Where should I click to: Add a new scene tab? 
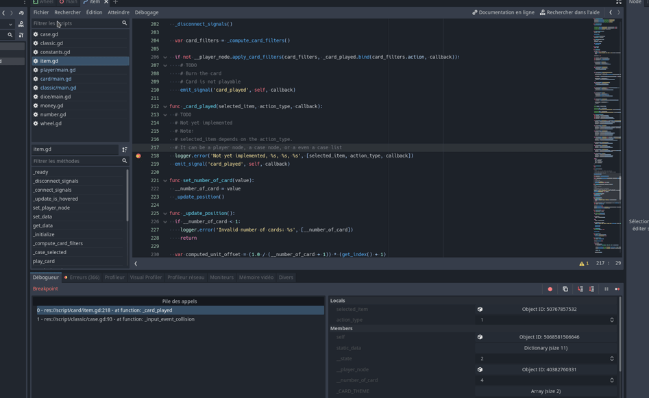116,2
